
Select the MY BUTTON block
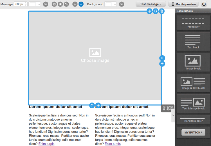(193, 132)
